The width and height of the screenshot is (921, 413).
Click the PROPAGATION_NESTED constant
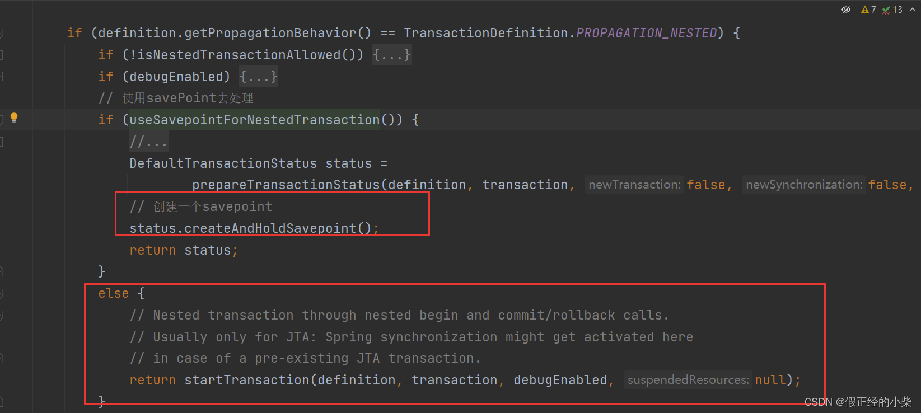click(x=647, y=33)
